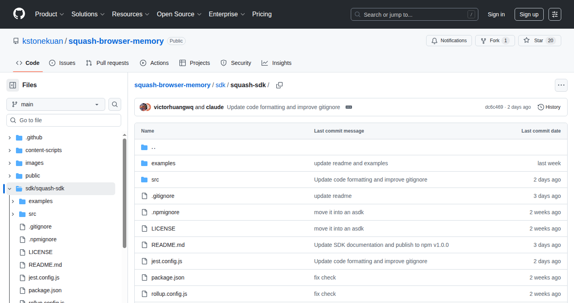Screen dimensions: 574x303
Task: Click sdk in the breadcrumb path
Action: click(x=220, y=85)
